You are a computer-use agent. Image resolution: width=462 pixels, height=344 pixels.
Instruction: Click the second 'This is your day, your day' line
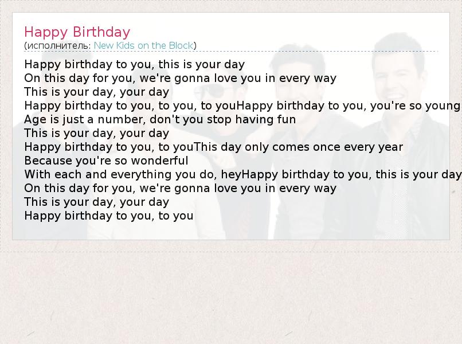coord(97,133)
